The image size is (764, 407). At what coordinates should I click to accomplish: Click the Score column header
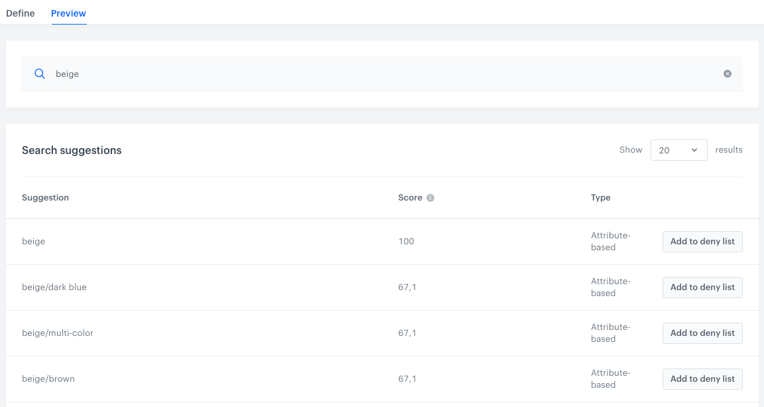[x=409, y=197]
